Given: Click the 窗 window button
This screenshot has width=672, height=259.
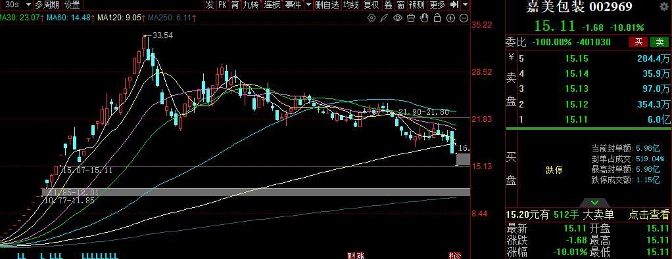Looking at the screenshot, I should click(x=400, y=5).
